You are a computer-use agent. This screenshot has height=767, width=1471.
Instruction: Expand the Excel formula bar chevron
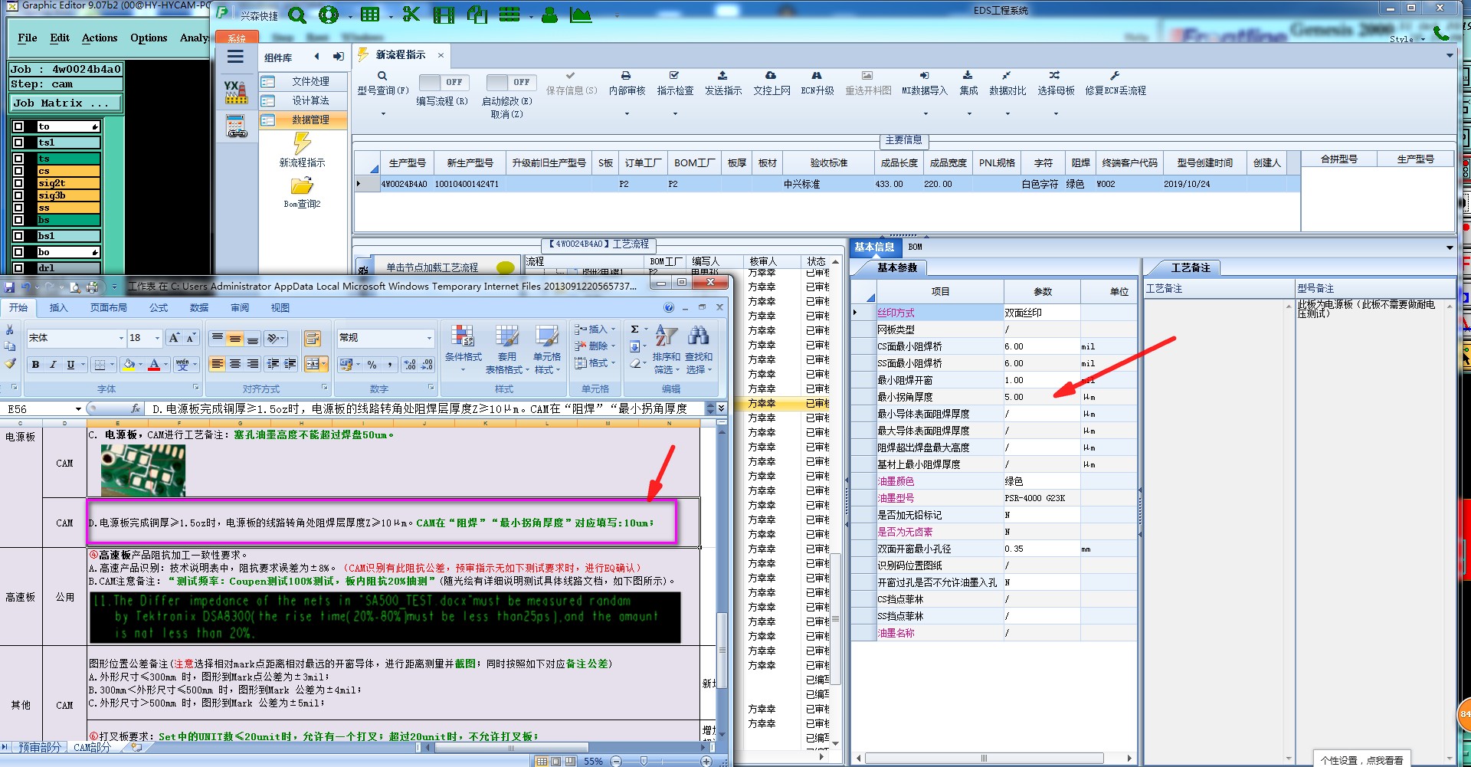click(x=721, y=409)
